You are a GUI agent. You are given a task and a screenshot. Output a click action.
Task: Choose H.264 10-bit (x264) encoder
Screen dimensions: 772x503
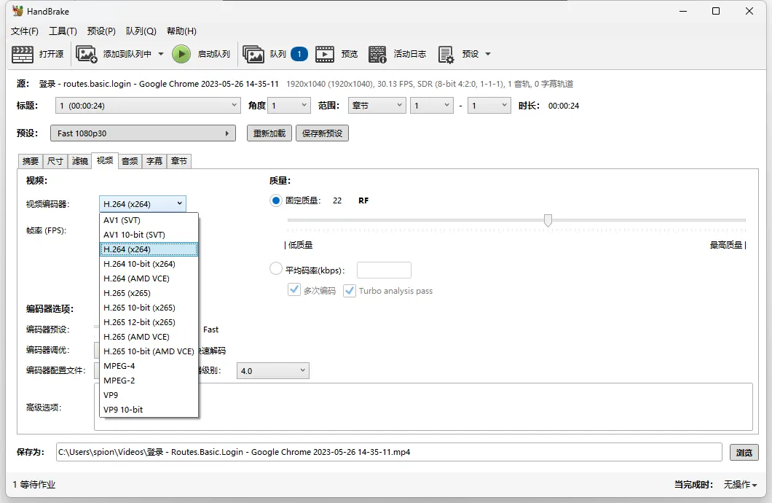[x=149, y=264]
